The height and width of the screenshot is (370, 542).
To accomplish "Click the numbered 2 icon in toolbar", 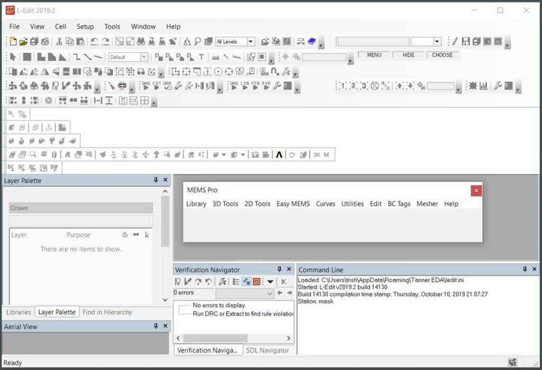I will coord(353,86).
